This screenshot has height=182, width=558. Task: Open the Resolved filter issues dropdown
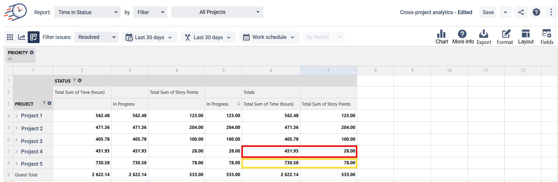pyautogui.click(x=96, y=37)
